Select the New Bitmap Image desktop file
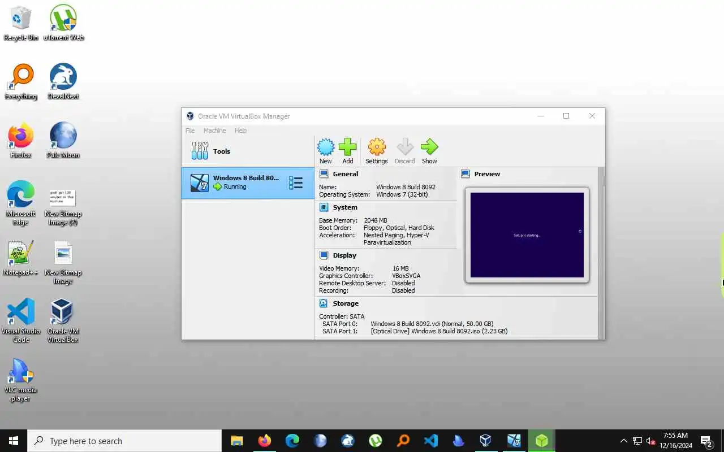The height and width of the screenshot is (452, 724). (63, 263)
